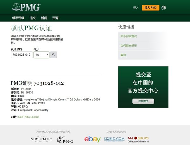Click the 确认PMG认证 page title
Viewport: 190px width, 145px height.
tap(31, 28)
